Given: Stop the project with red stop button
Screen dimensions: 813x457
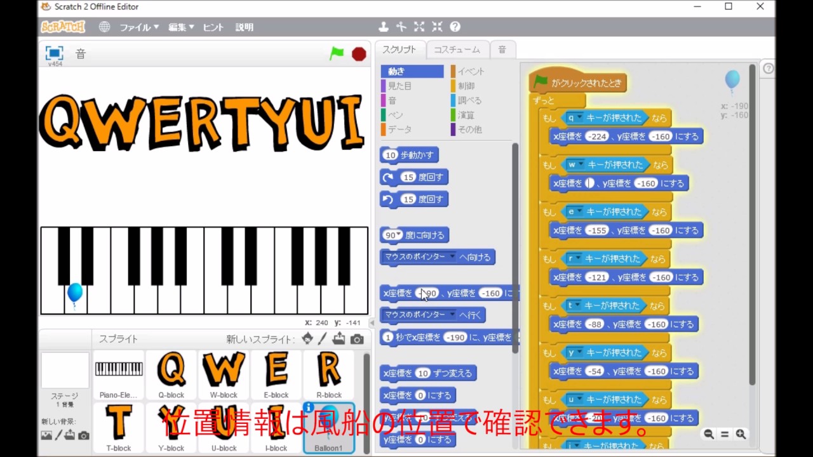Looking at the screenshot, I should click(x=359, y=55).
